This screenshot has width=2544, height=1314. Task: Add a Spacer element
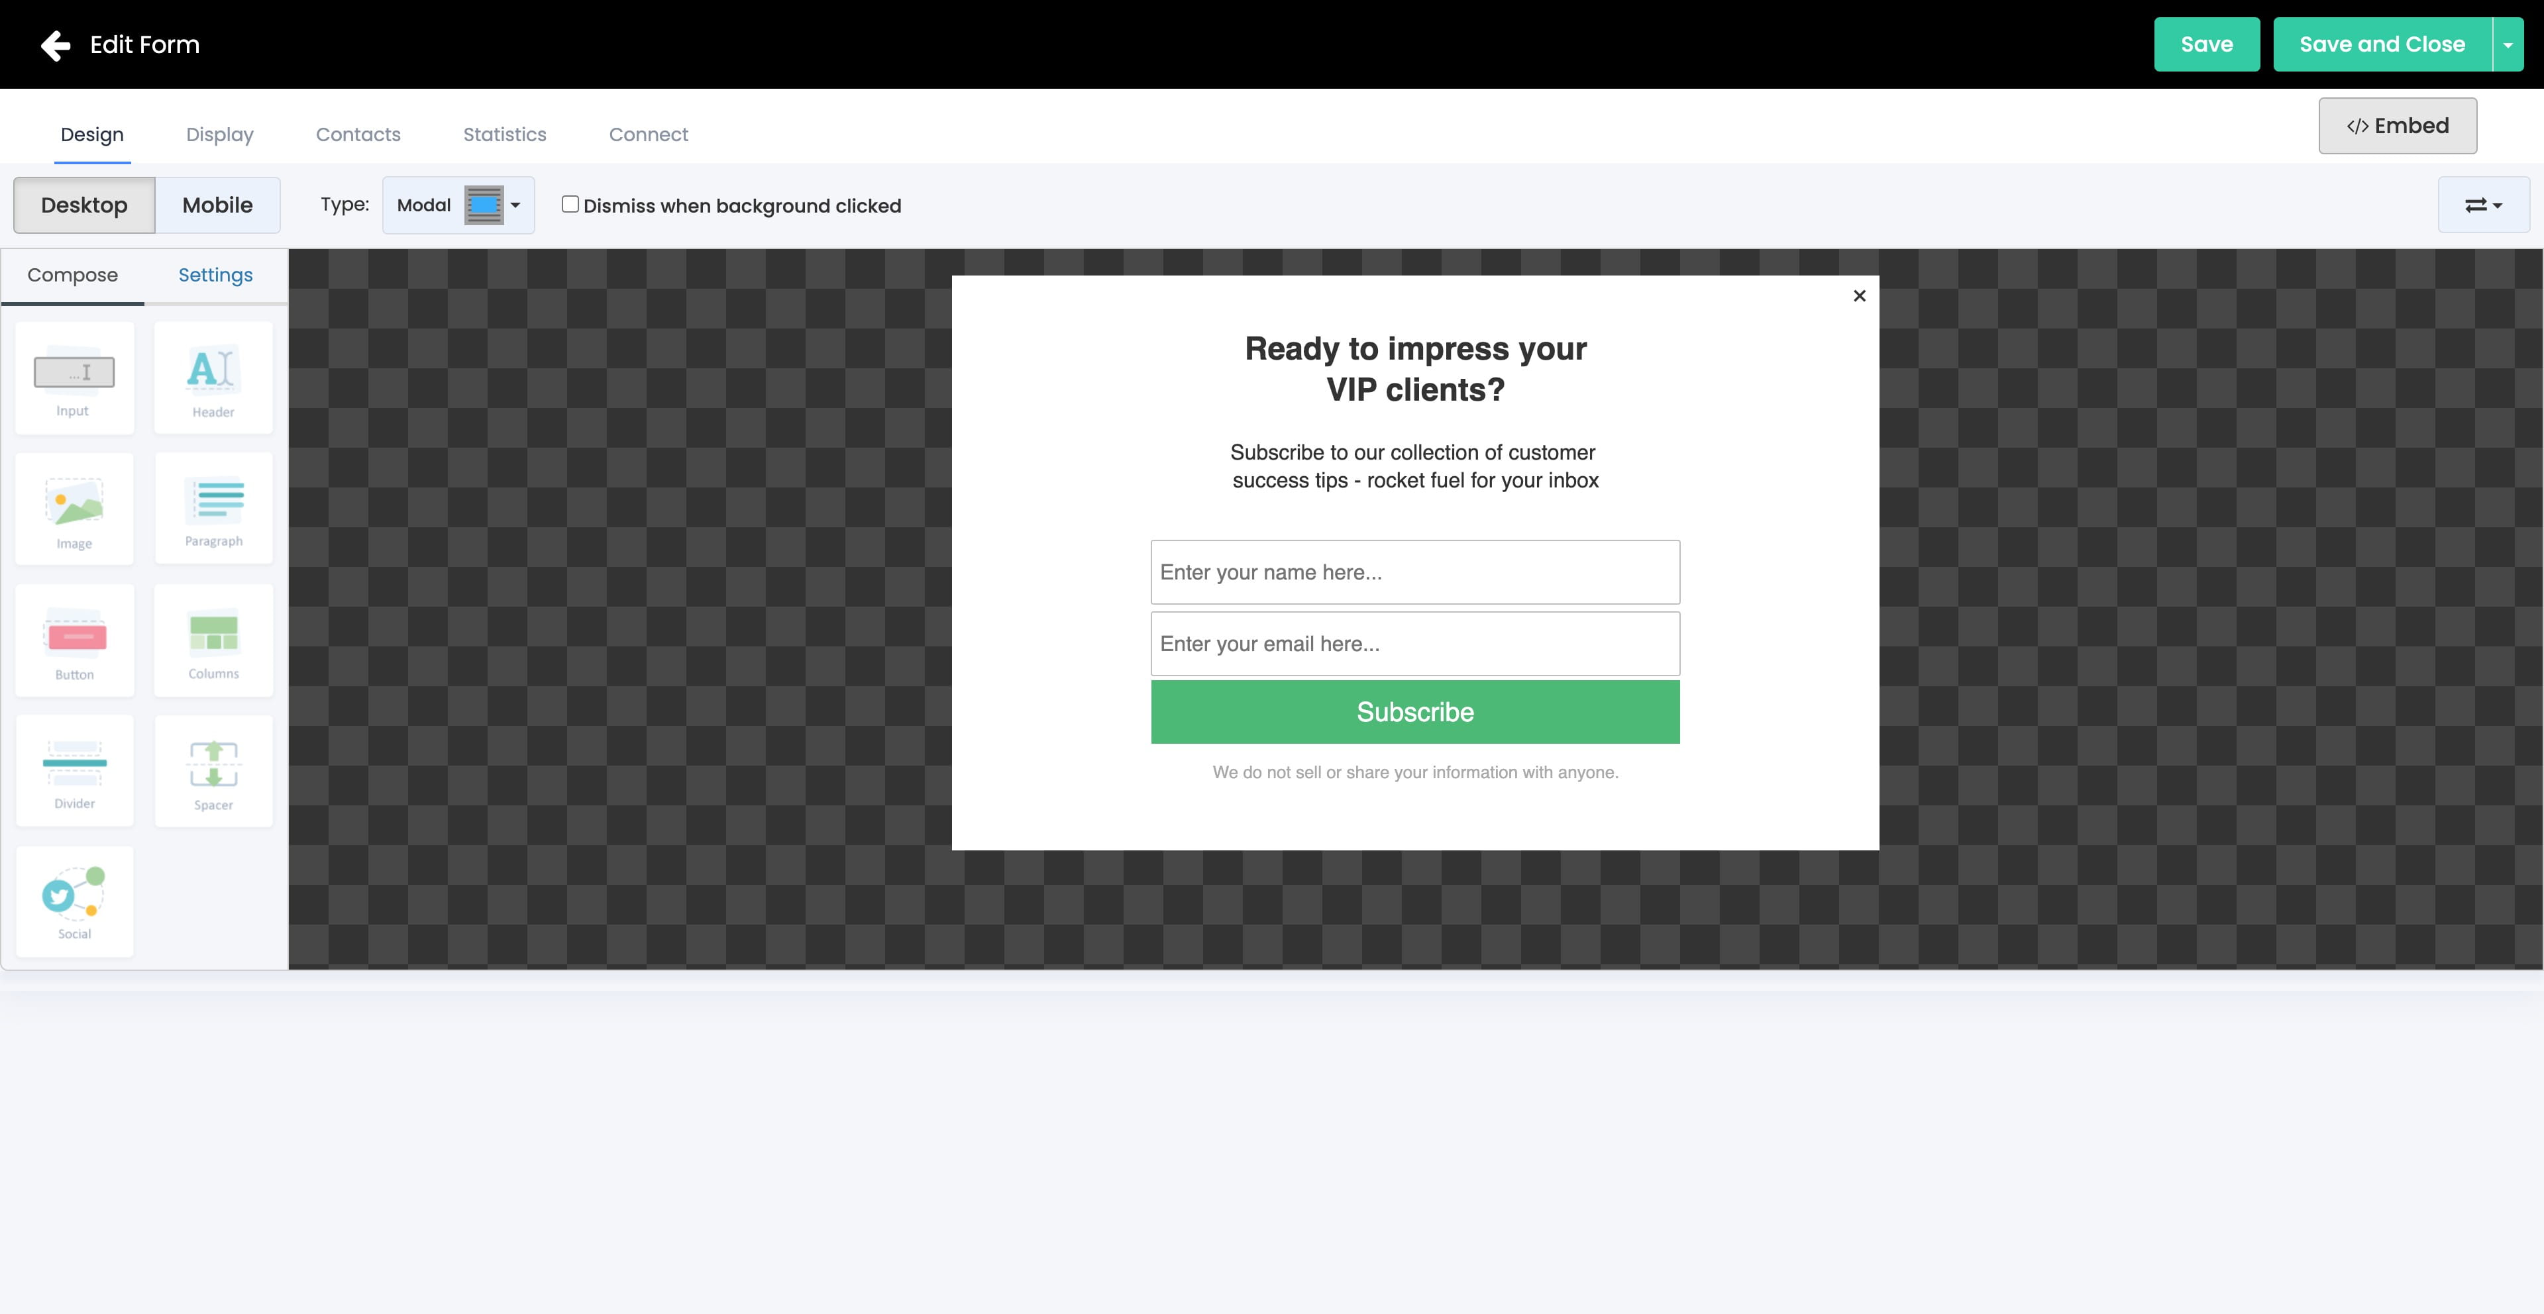pos(213,771)
